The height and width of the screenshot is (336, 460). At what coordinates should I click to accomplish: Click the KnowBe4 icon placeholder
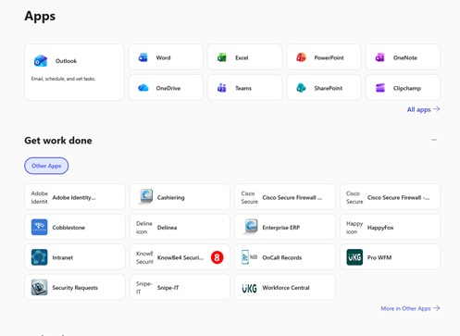pyautogui.click(x=144, y=257)
